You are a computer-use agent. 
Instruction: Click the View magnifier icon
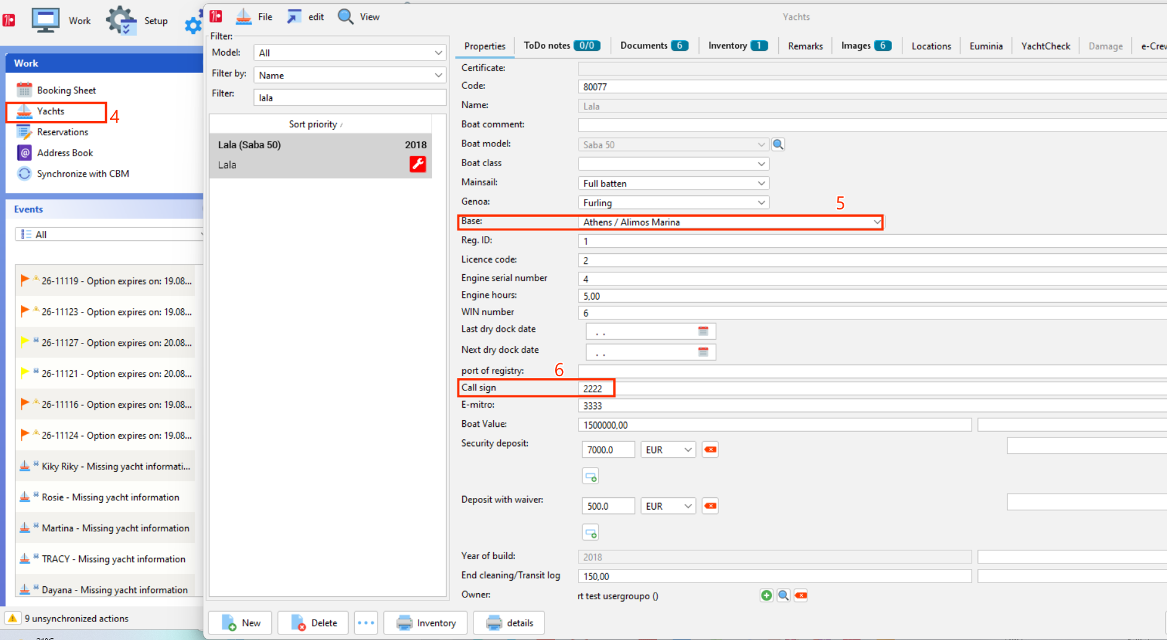[x=346, y=17]
